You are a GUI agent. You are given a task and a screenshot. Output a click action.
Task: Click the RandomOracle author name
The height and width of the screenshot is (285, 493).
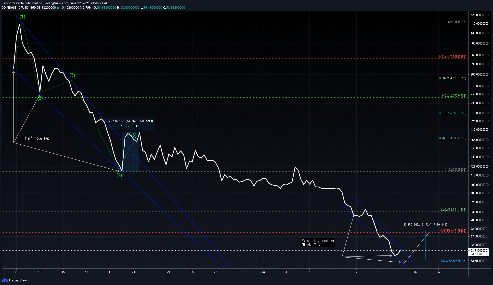[12, 3]
